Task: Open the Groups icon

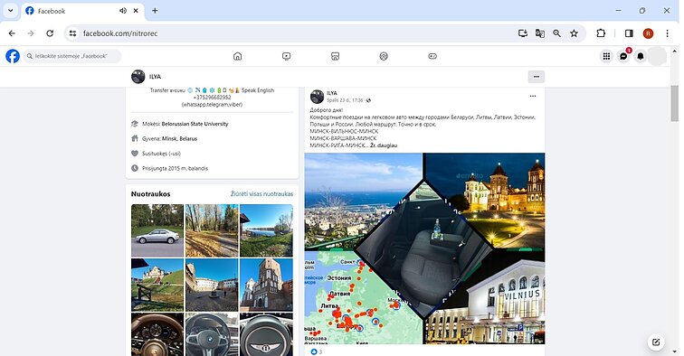Action: coord(384,56)
